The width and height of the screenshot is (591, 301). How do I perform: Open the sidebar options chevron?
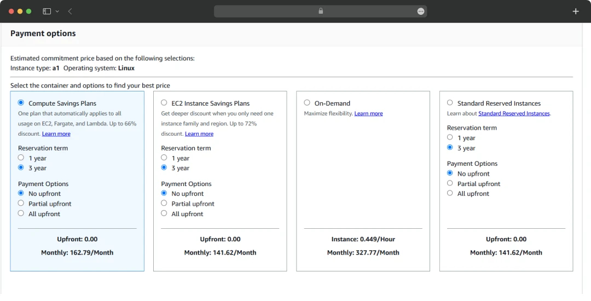57,11
